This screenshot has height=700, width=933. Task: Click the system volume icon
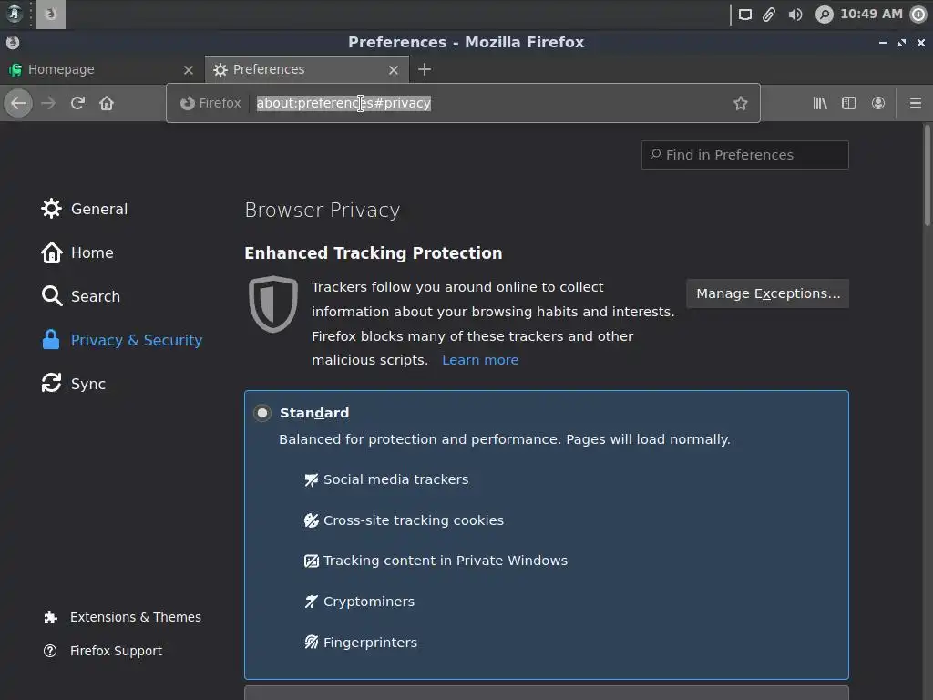click(x=795, y=15)
